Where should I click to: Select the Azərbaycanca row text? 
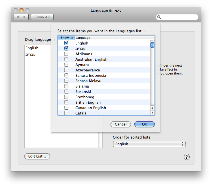click(88, 70)
